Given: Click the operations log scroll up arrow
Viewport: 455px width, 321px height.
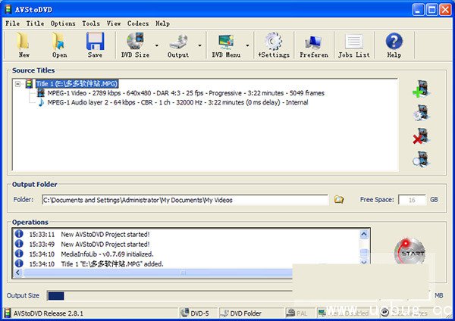Looking at the screenshot, I should (x=364, y=234).
